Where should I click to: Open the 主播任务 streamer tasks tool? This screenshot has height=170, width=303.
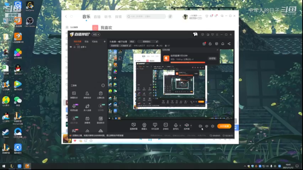click(101, 95)
